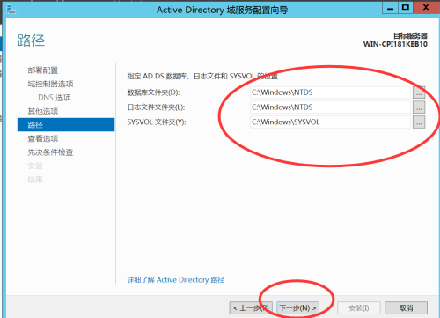Open the 部署配置 step
The width and height of the screenshot is (440, 318).
(43, 70)
